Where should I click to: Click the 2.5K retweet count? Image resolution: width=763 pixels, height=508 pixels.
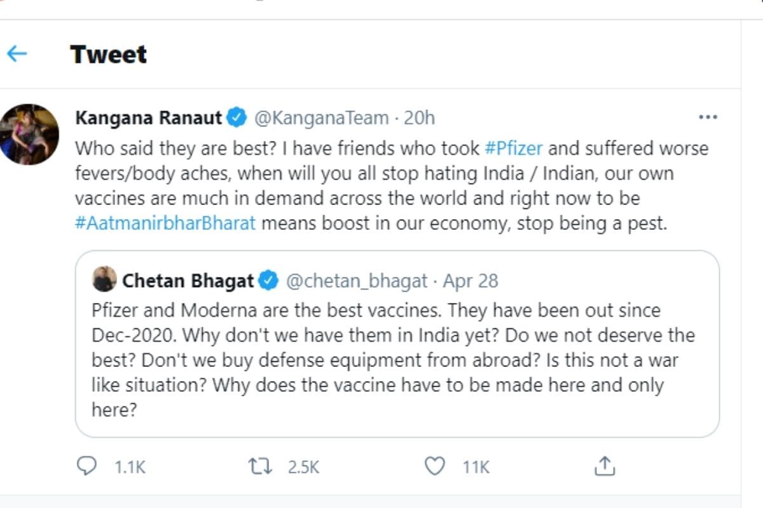303,468
